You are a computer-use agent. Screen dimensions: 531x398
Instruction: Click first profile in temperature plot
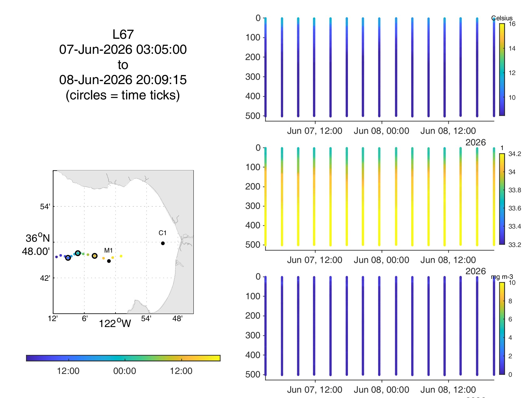click(x=265, y=67)
